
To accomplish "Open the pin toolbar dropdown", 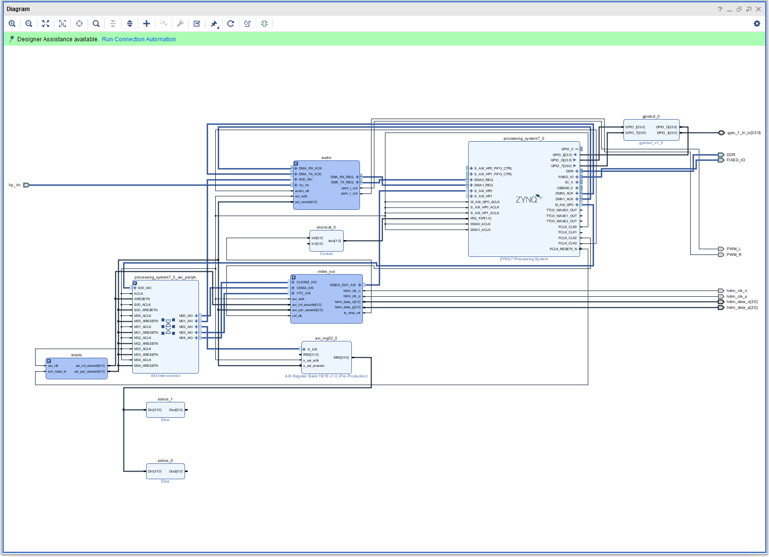I will click(214, 24).
